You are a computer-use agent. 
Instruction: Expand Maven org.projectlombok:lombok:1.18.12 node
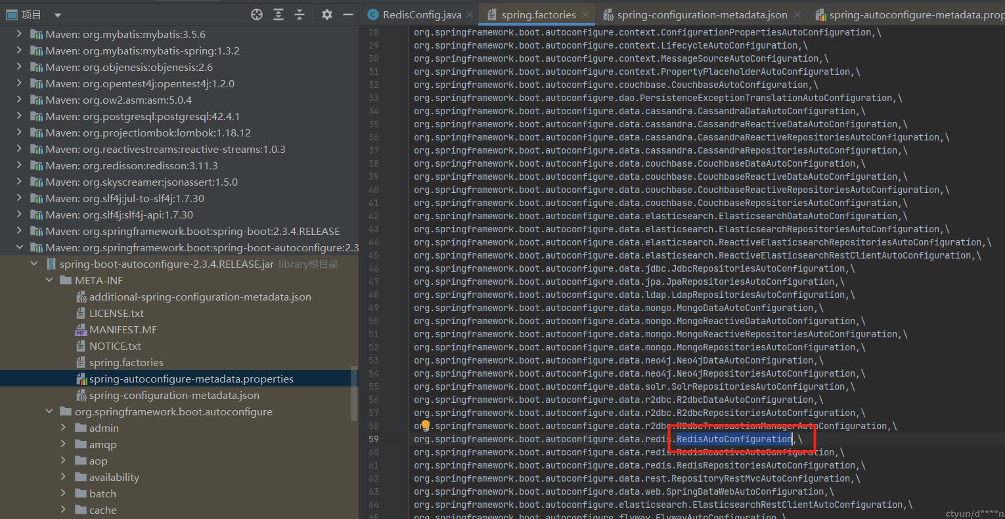pos(19,133)
